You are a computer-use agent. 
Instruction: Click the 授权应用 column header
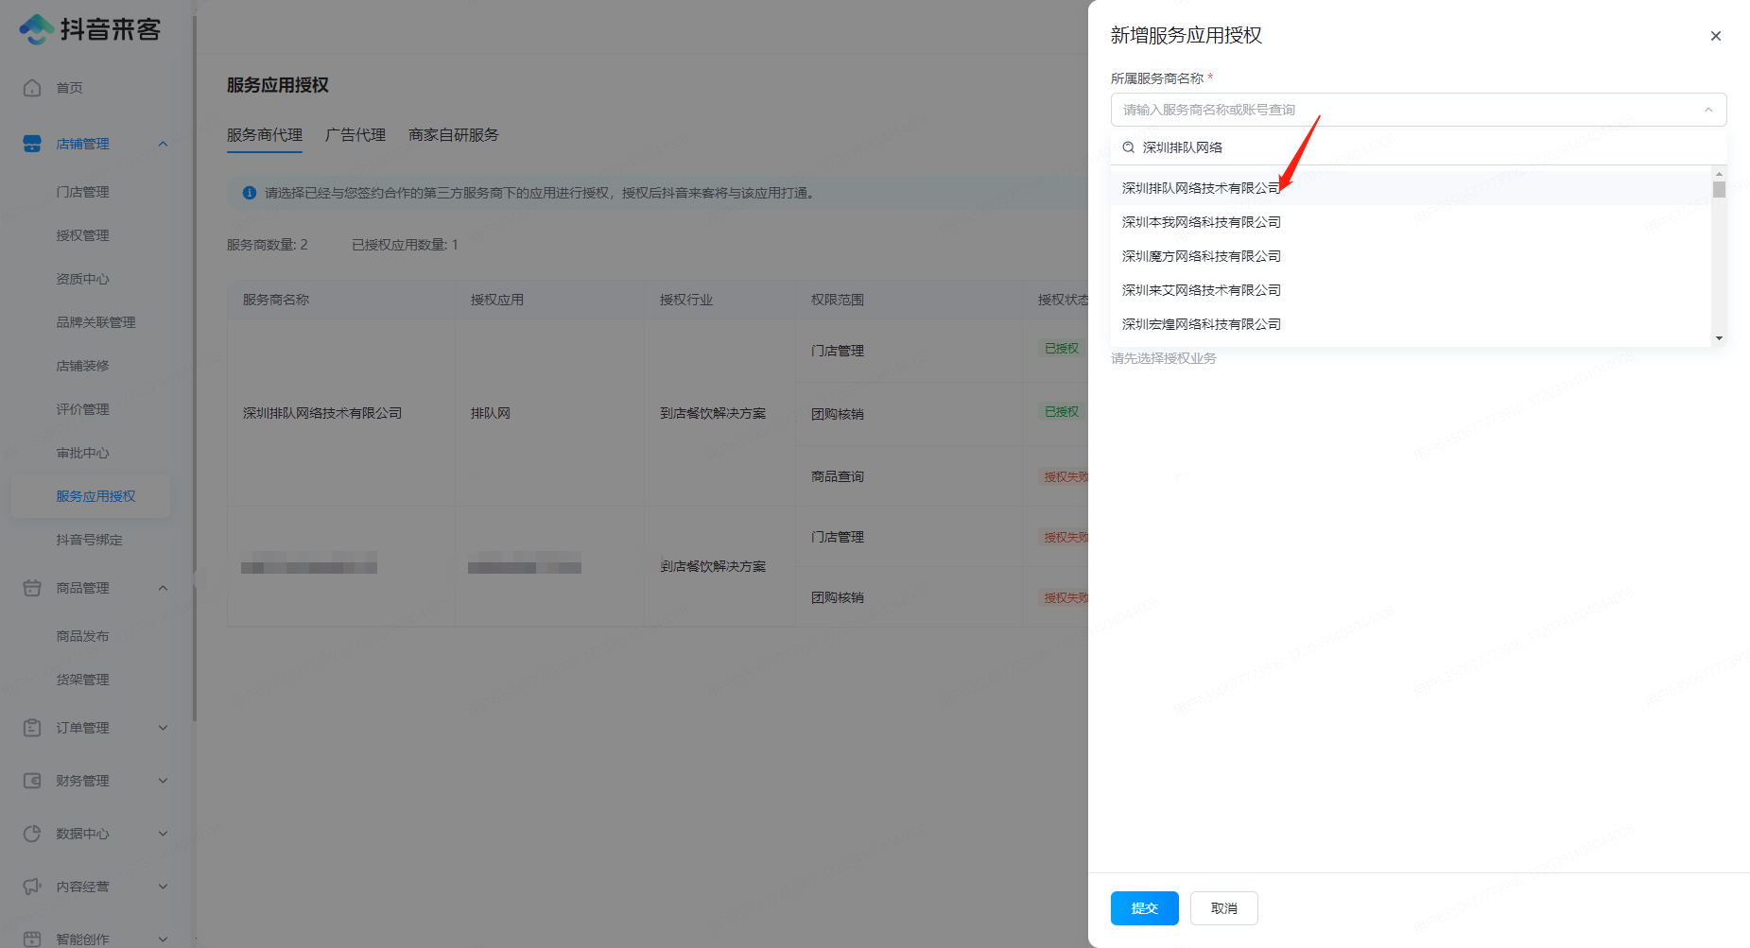(497, 300)
